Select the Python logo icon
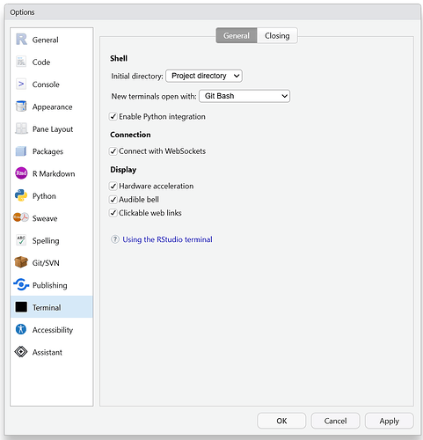The width and height of the screenshot is (423, 440). click(21, 195)
